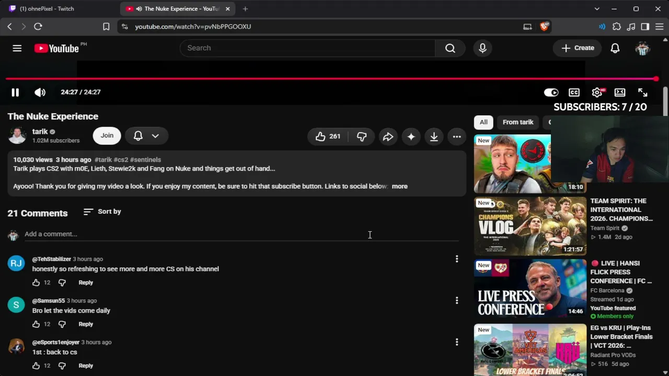Viewport: 669px width, 376px height.
Task: Reload the page
Action: pos(38,27)
